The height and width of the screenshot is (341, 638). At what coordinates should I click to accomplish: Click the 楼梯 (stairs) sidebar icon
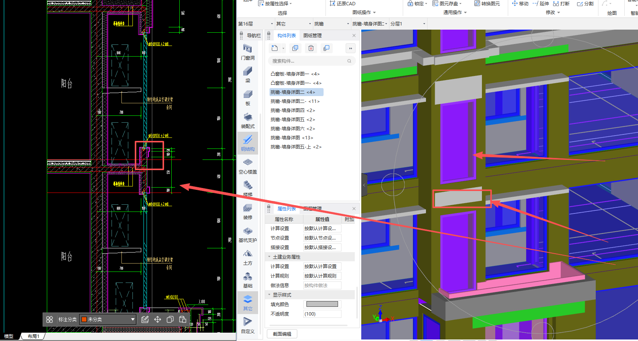click(x=247, y=188)
